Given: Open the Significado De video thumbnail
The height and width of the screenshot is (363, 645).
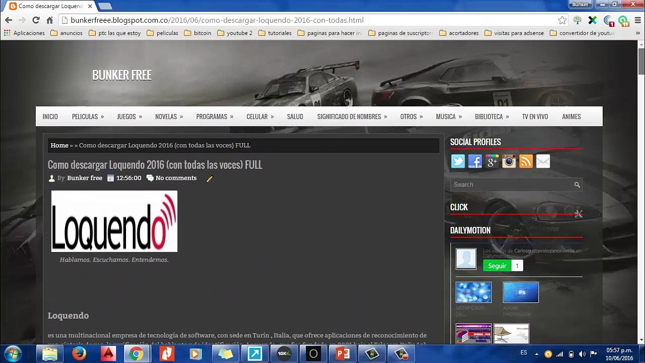Looking at the screenshot, I should (x=474, y=292).
